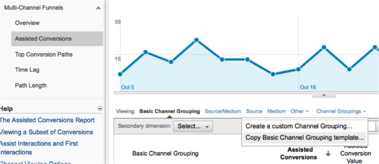Viewport: 379px width, 164px height.
Task: Open the Path Length report
Action: (31, 86)
